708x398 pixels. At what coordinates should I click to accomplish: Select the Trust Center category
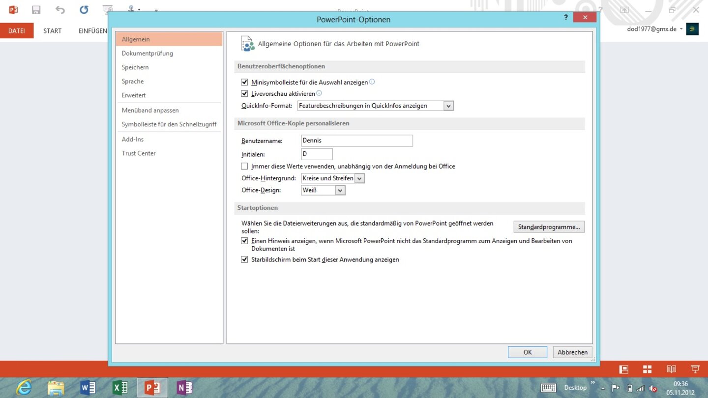(169, 153)
